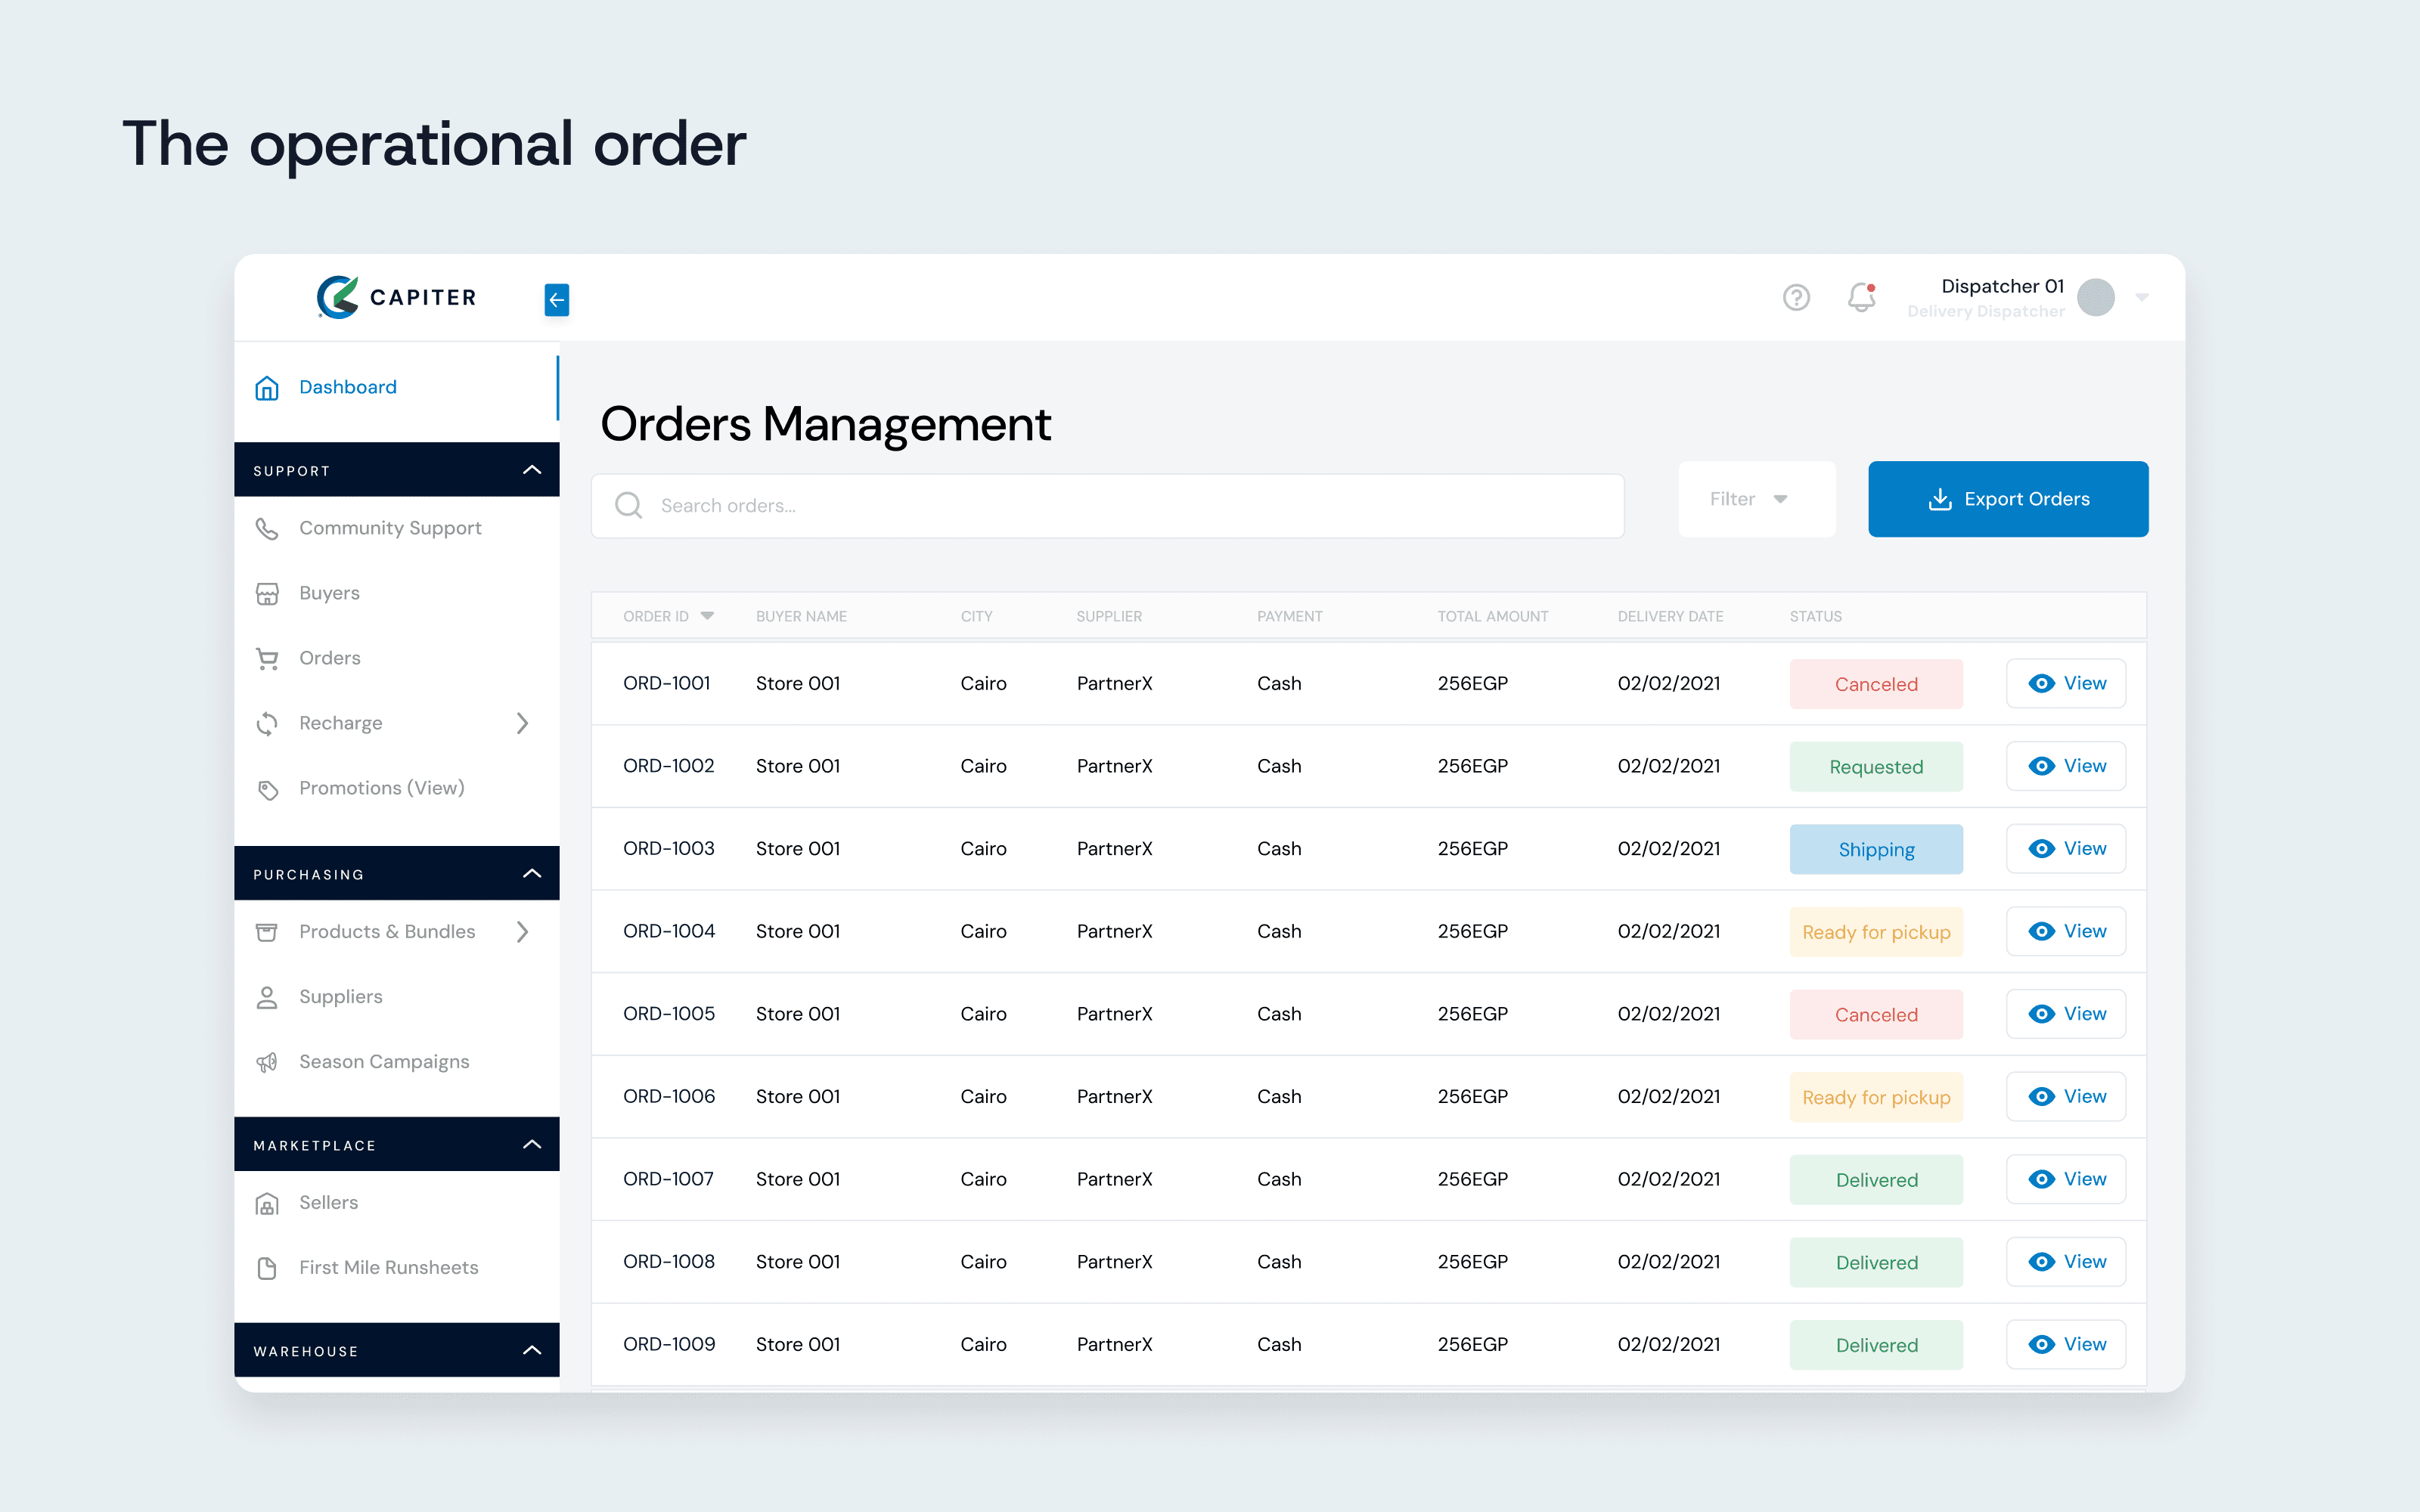
Task: Open Sellers in the sidebar
Action: click(396, 1203)
